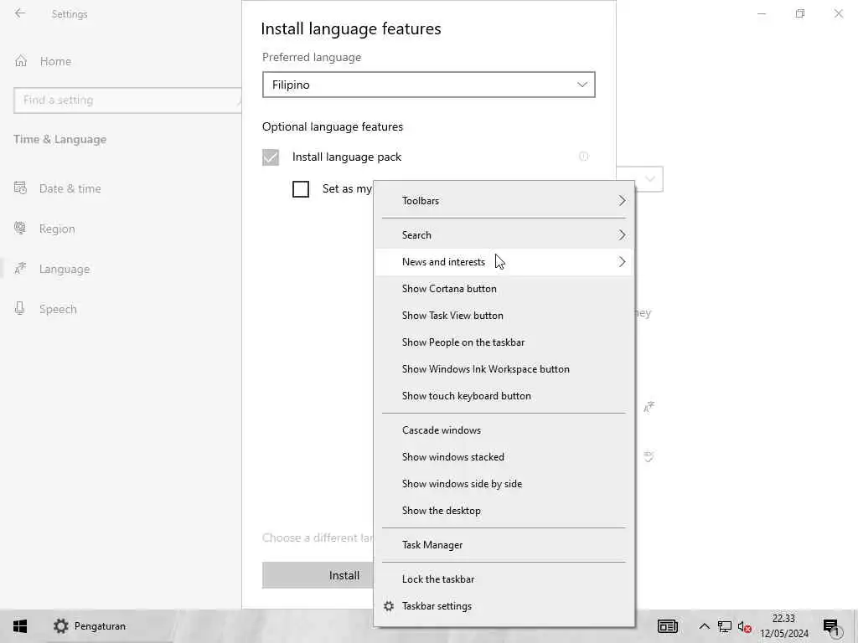Image resolution: width=858 pixels, height=643 pixels.
Task: Select Lock the taskbar
Action: tap(504, 579)
